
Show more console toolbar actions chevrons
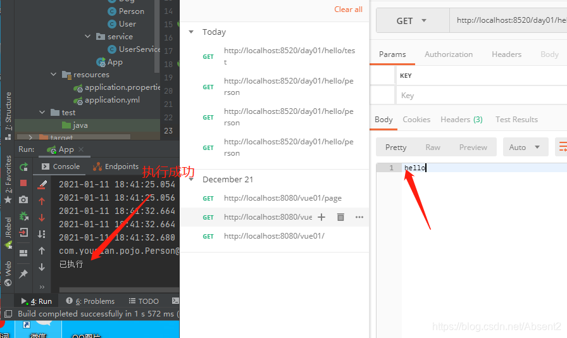coord(42,287)
